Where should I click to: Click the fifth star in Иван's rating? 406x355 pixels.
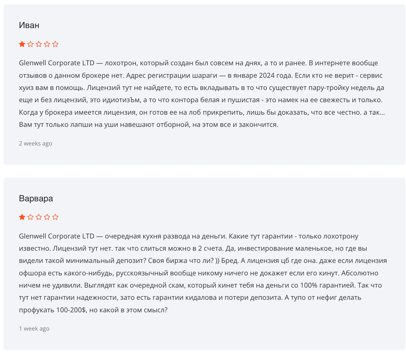point(55,44)
